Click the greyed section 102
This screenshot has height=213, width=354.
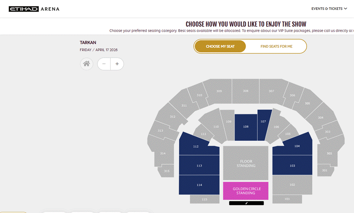click(292, 185)
